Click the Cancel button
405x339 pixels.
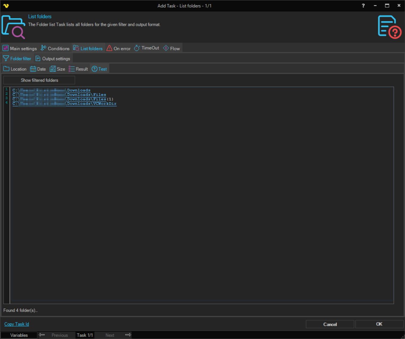(x=330, y=324)
